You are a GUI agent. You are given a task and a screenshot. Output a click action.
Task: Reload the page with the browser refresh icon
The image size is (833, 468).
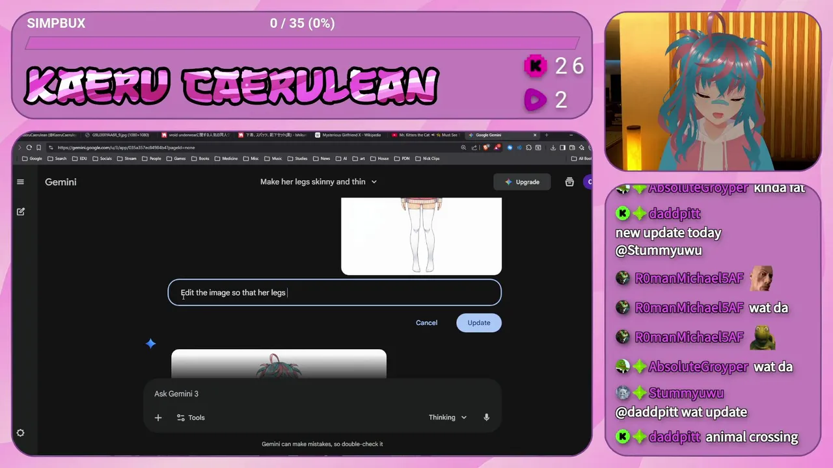point(29,148)
